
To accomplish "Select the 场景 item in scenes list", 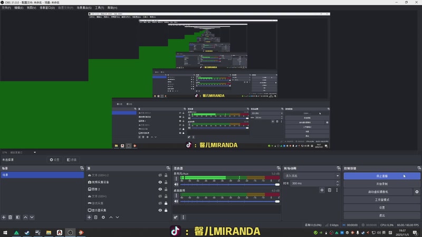I will (42, 175).
